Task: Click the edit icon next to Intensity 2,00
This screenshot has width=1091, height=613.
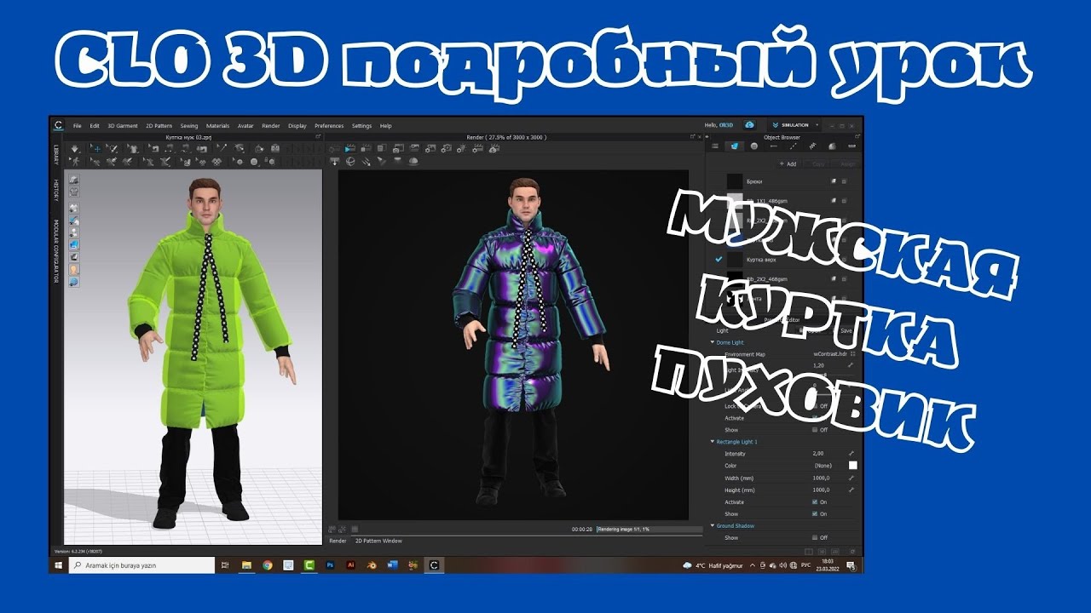Action: 851,454
